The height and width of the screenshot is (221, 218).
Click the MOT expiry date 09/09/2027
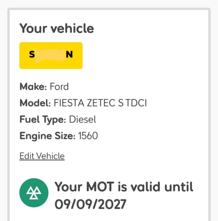(90, 204)
